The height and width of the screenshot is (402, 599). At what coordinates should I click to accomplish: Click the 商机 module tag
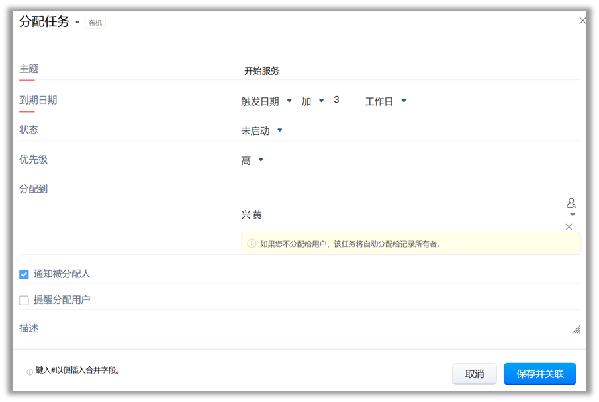coord(95,23)
